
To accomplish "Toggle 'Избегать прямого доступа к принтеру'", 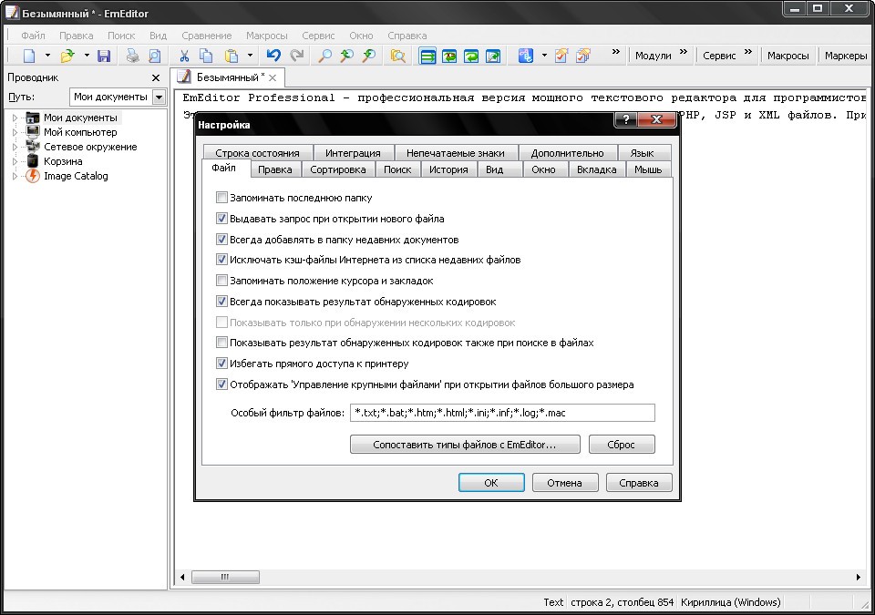I will tap(221, 364).
